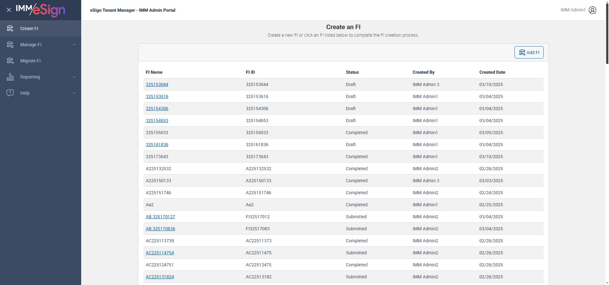The image size is (609, 285).
Task: Open the Help menu item
Action: 41,93
